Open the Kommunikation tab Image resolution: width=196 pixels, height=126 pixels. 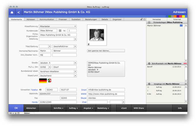point(47,19)
